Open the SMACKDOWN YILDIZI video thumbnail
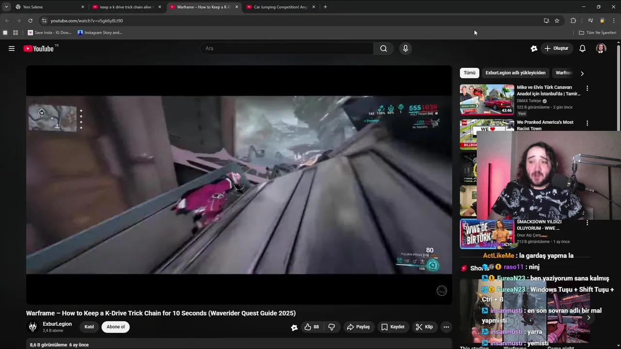The height and width of the screenshot is (349, 621). pos(487,234)
